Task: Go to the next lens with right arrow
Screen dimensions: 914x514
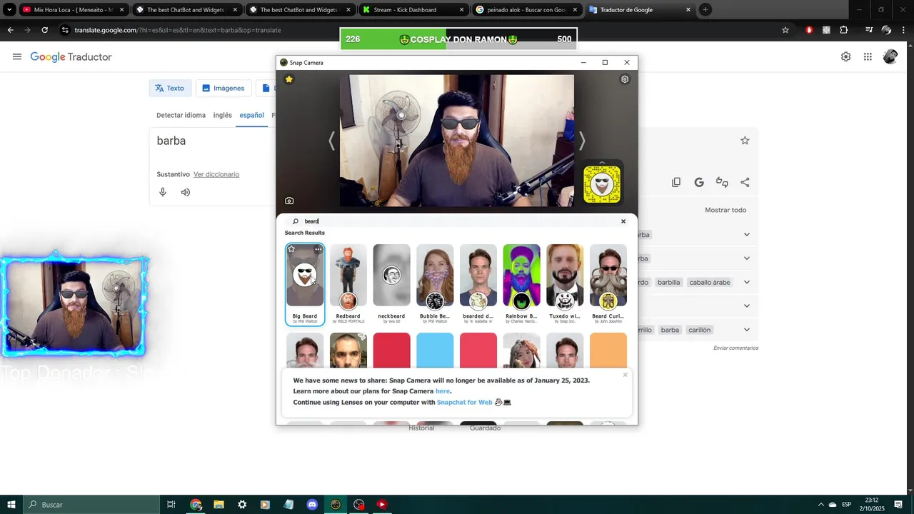Action: click(x=582, y=141)
